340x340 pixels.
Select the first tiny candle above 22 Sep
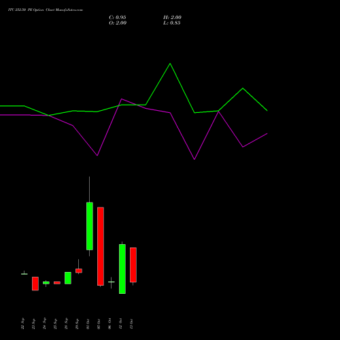pyautogui.click(x=24, y=274)
